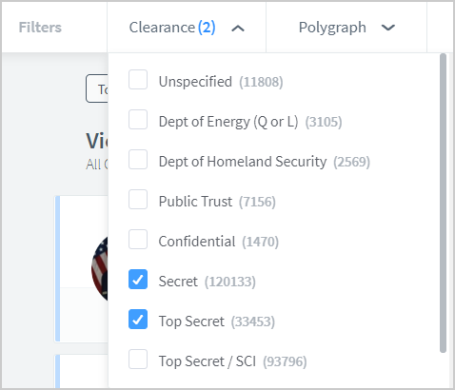Viewport: 455px width, 390px height.
Task: Click the Top Secret label text
Action: click(191, 322)
